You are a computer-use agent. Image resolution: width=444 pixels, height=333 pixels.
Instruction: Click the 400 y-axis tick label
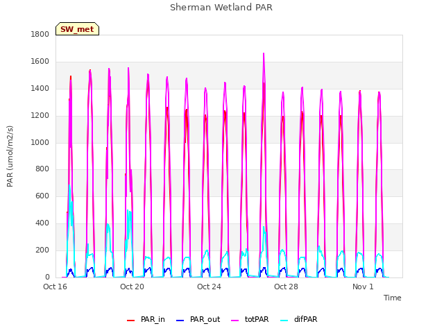click(42, 223)
